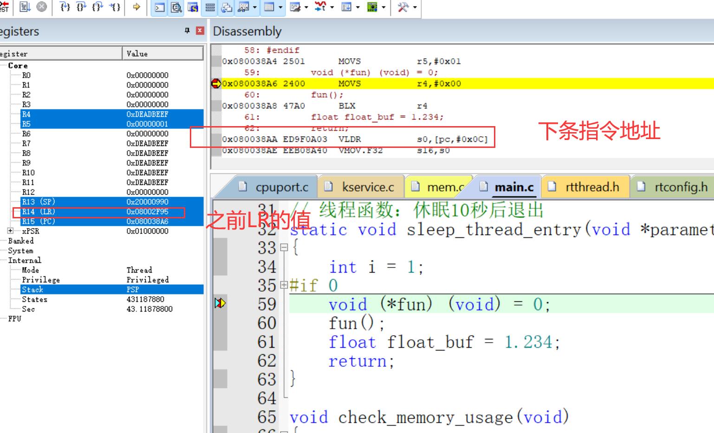Expand the Serial Windows dropdown arrow

point(306,7)
